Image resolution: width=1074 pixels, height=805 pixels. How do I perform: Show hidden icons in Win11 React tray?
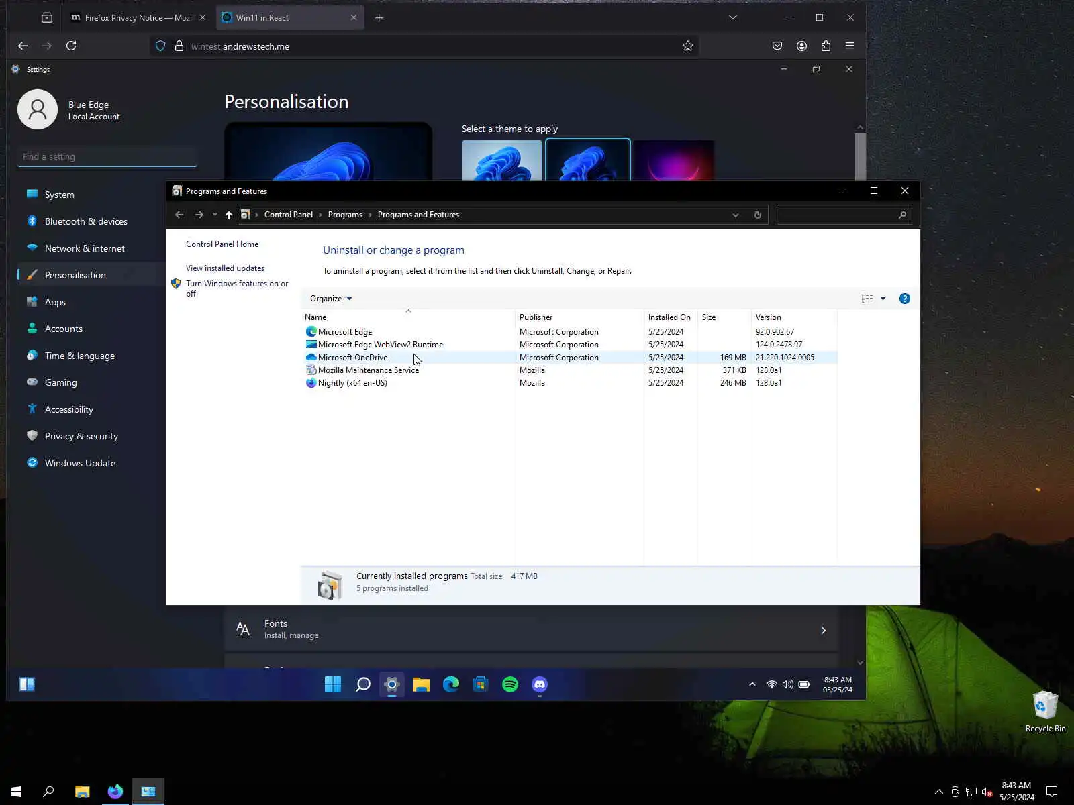click(752, 684)
